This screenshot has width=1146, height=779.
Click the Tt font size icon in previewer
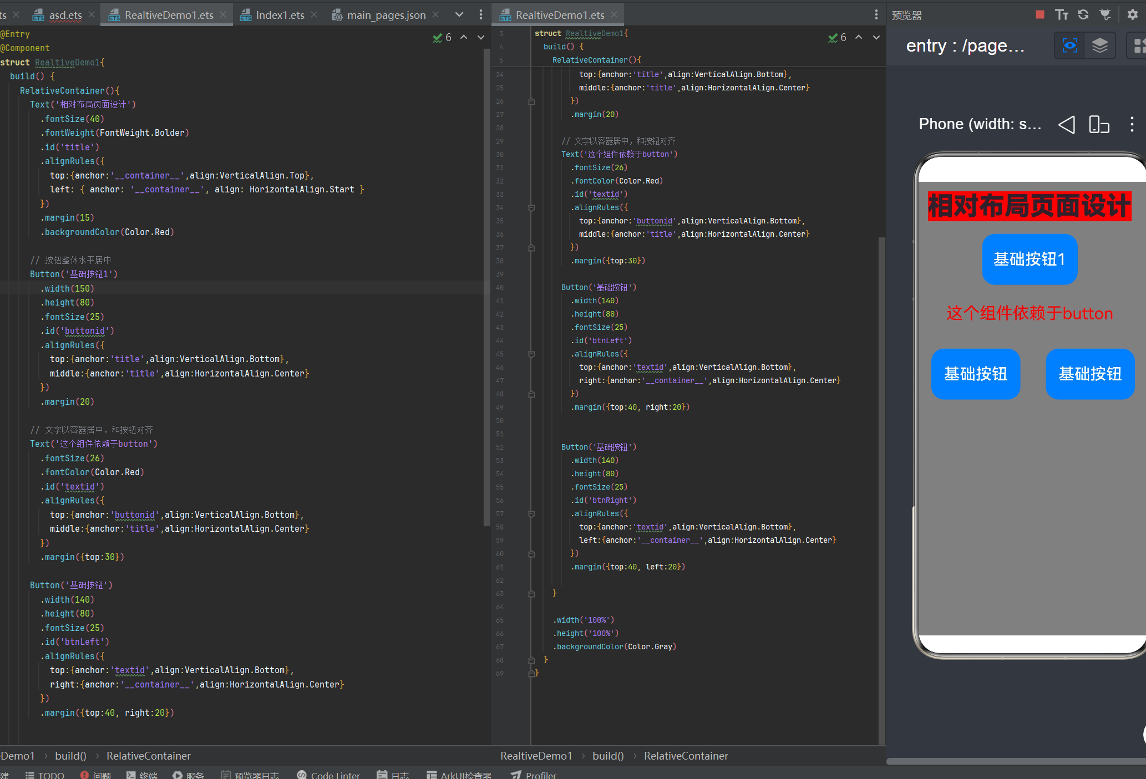coord(1062,14)
